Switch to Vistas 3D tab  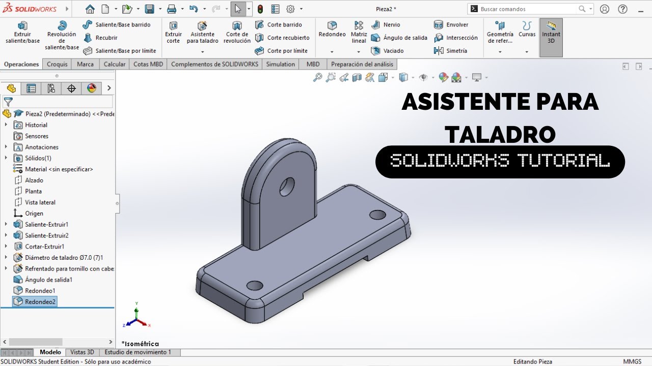(x=82, y=352)
